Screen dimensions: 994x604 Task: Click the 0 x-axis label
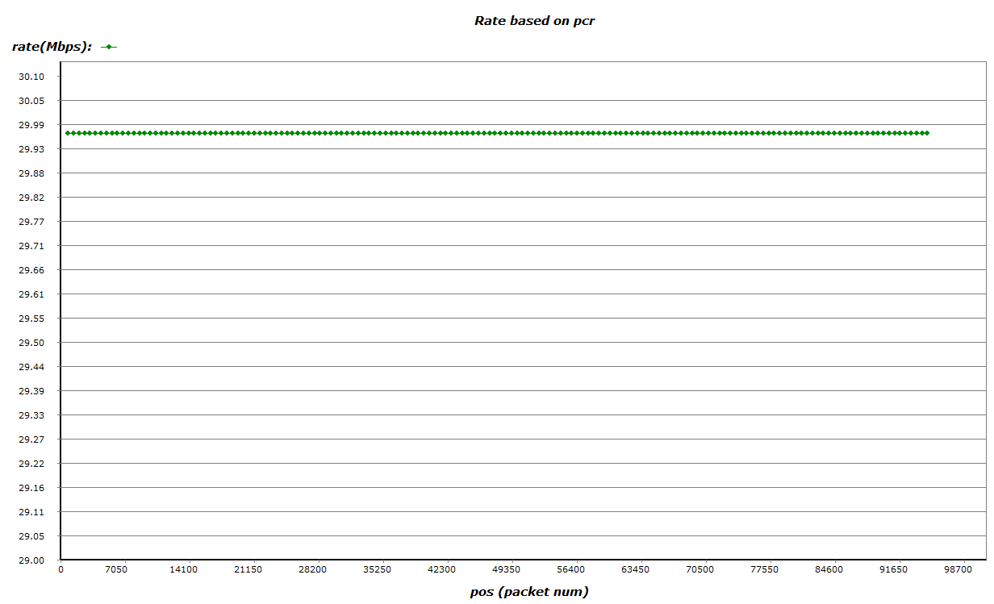(61, 570)
